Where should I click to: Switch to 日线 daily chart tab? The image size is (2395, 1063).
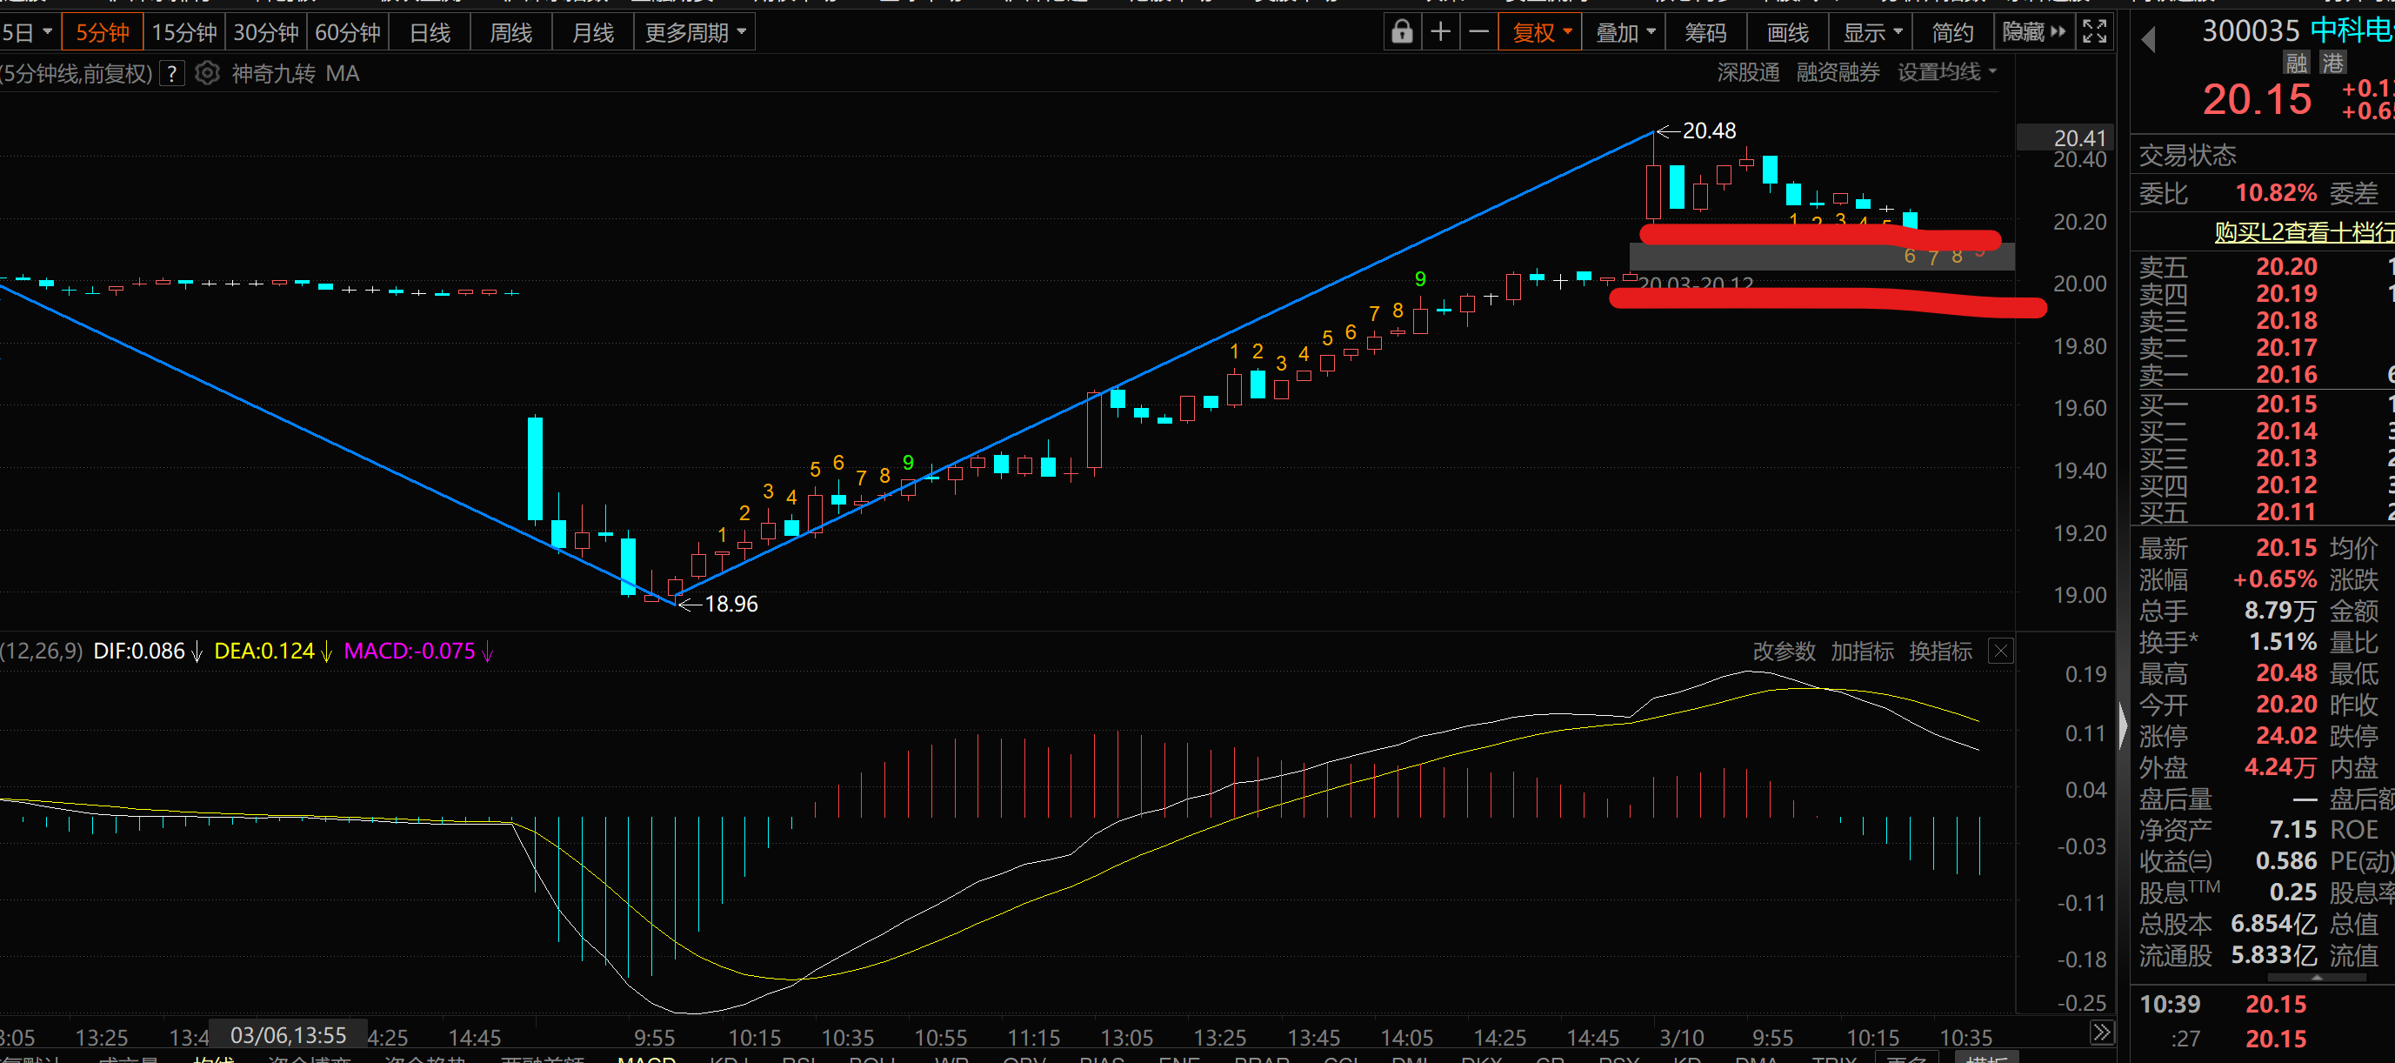(x=430, y=32)
